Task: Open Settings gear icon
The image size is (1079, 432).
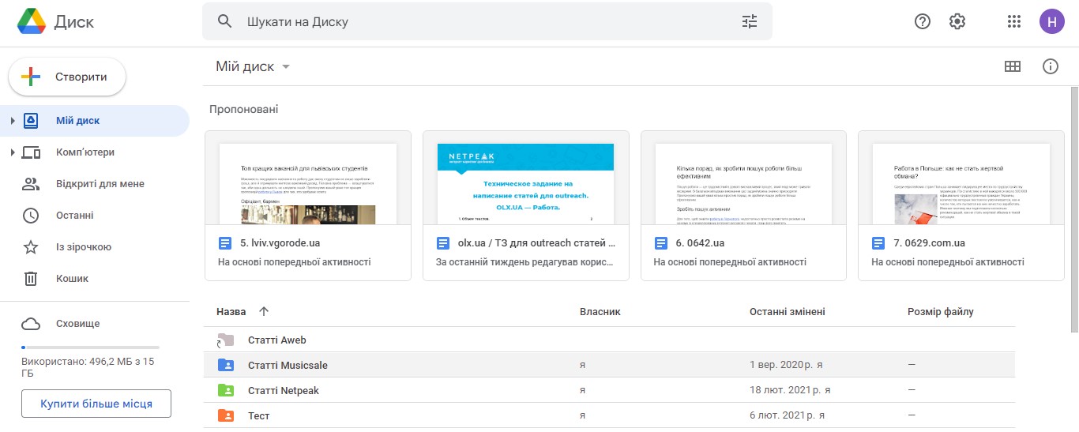Action: click(x=957, y=21)
